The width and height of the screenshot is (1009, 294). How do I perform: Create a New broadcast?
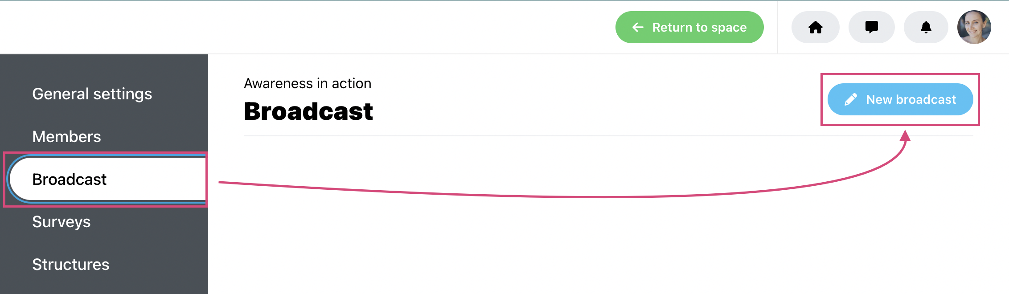coord(900,99)
